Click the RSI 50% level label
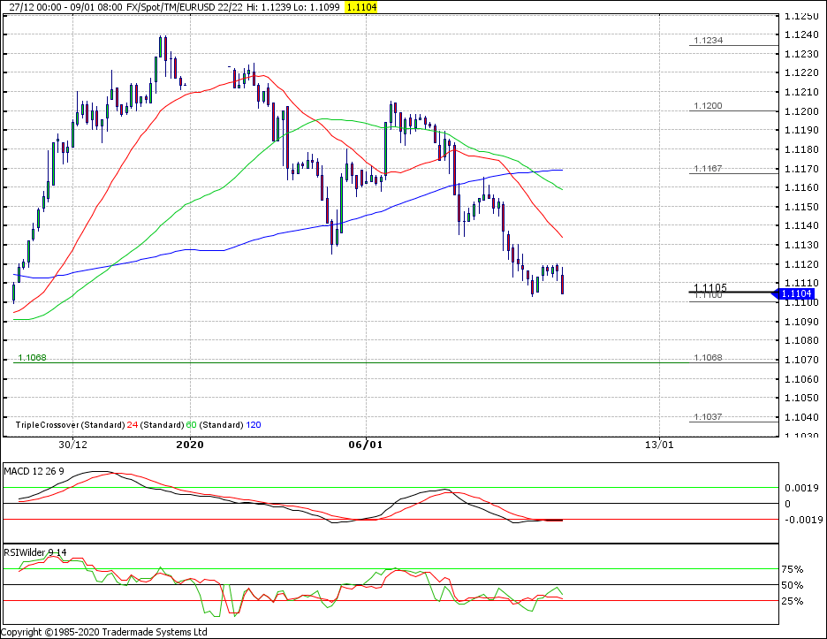This screenshot has width=827, height=639. tap(793, 585)
